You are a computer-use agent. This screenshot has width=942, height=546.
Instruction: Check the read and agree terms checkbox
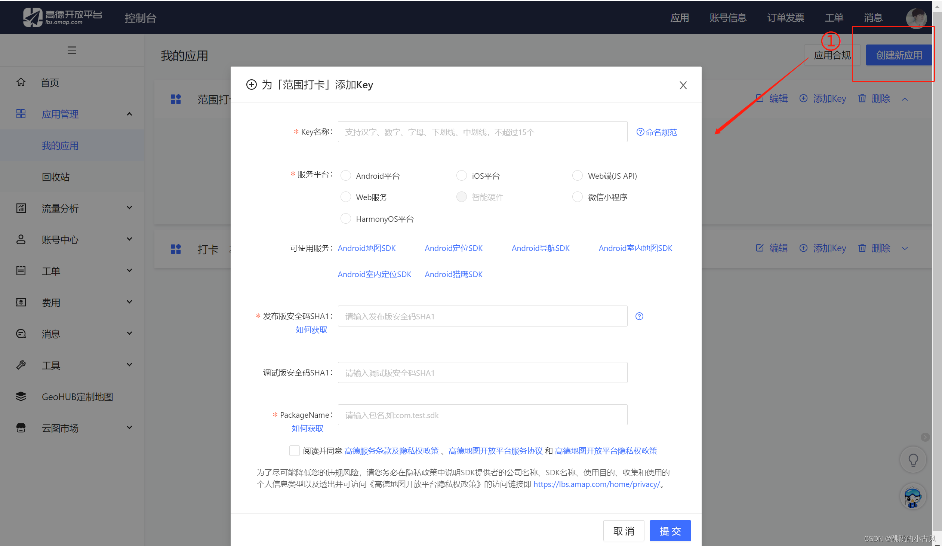click(x=295, y=451)
